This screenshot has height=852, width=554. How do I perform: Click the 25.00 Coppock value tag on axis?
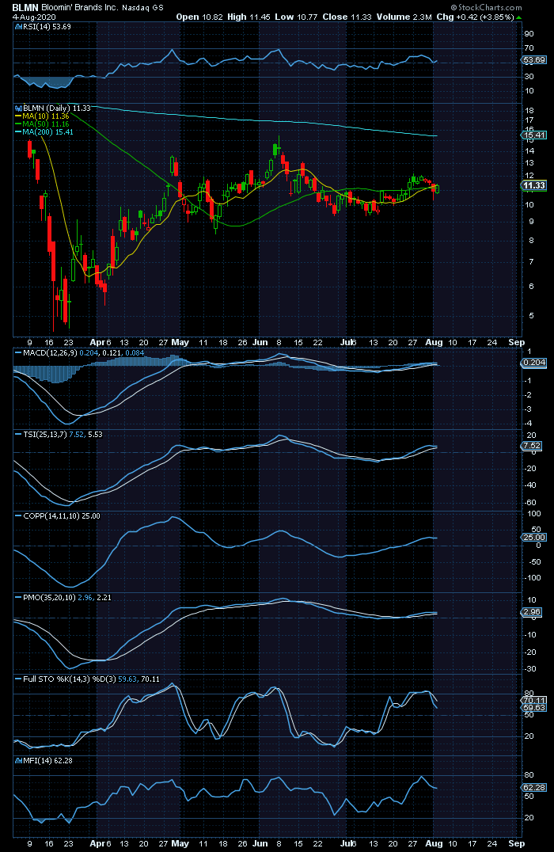[x=534, y=538]
